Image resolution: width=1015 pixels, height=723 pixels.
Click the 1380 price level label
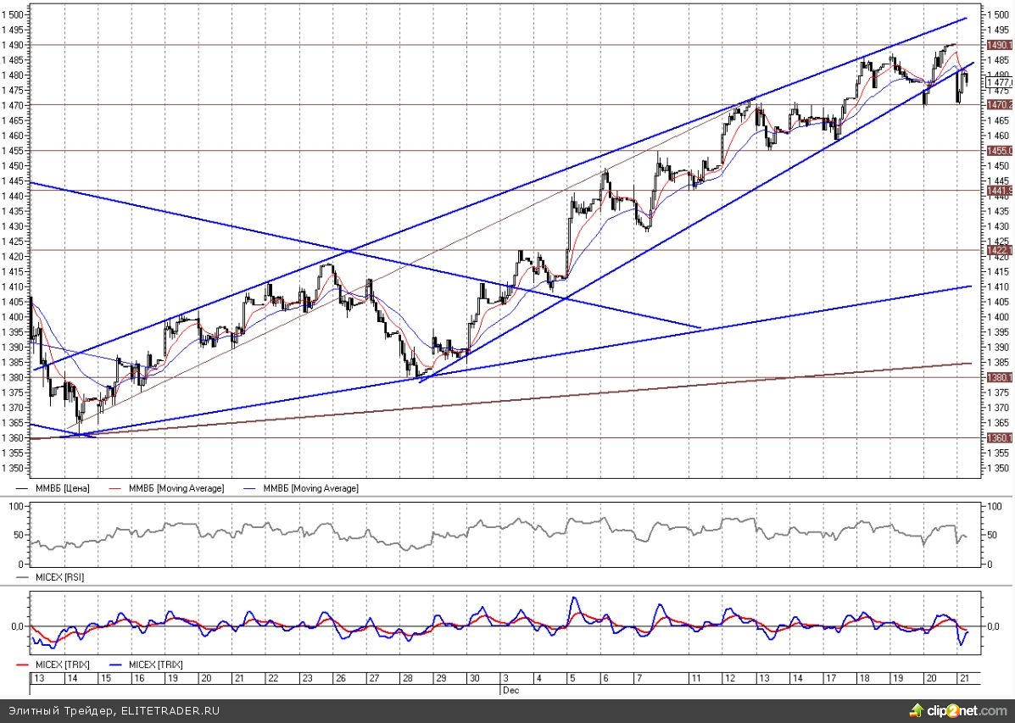998,377
